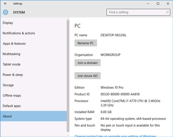Open Notifications & actions page
This screenshot has height=137, width=173.
click(33, 33)
